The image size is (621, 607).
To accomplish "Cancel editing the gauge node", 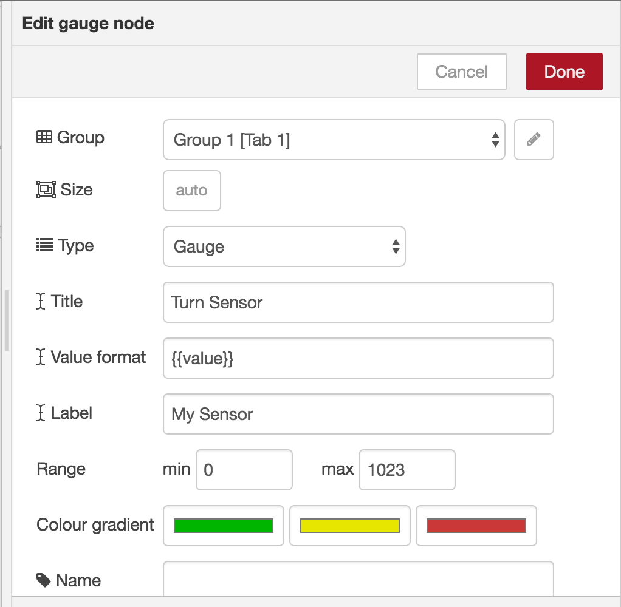I will (x=461, y=71).
